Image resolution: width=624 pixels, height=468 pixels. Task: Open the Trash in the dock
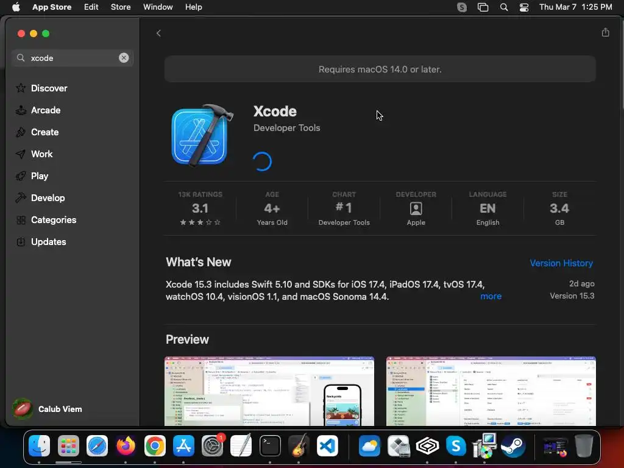(x=584, y=445)
